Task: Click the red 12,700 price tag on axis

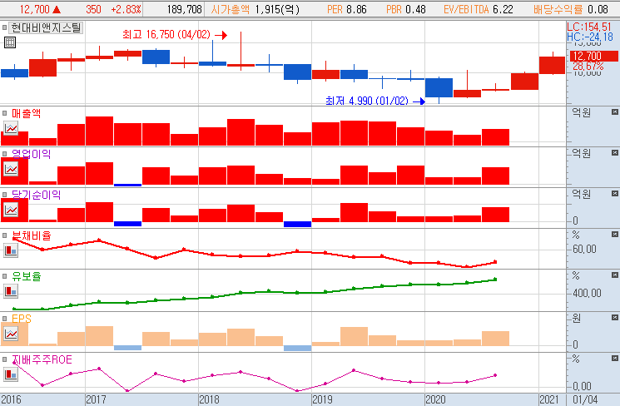Action: click(x=593, y=56)
